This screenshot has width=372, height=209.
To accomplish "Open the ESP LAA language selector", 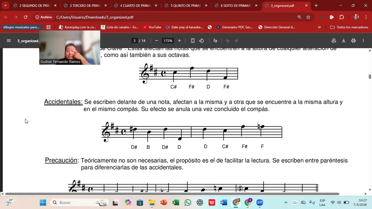I will point(322,202).
